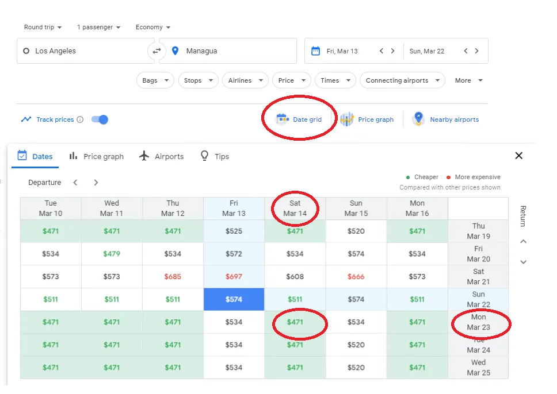Viewport: 557px width, 394px height.
Task: Click the Nearby airports icon
Action: pos(418,119)
